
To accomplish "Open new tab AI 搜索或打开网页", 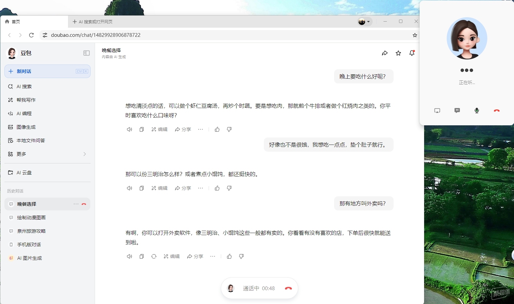I will click(x=92, y=22).
